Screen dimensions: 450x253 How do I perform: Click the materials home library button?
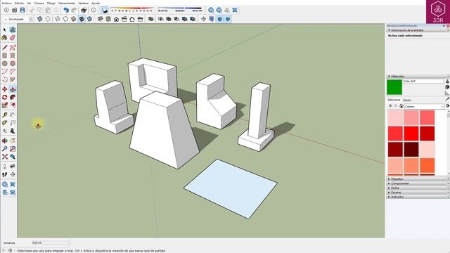[x=401, y=106]
